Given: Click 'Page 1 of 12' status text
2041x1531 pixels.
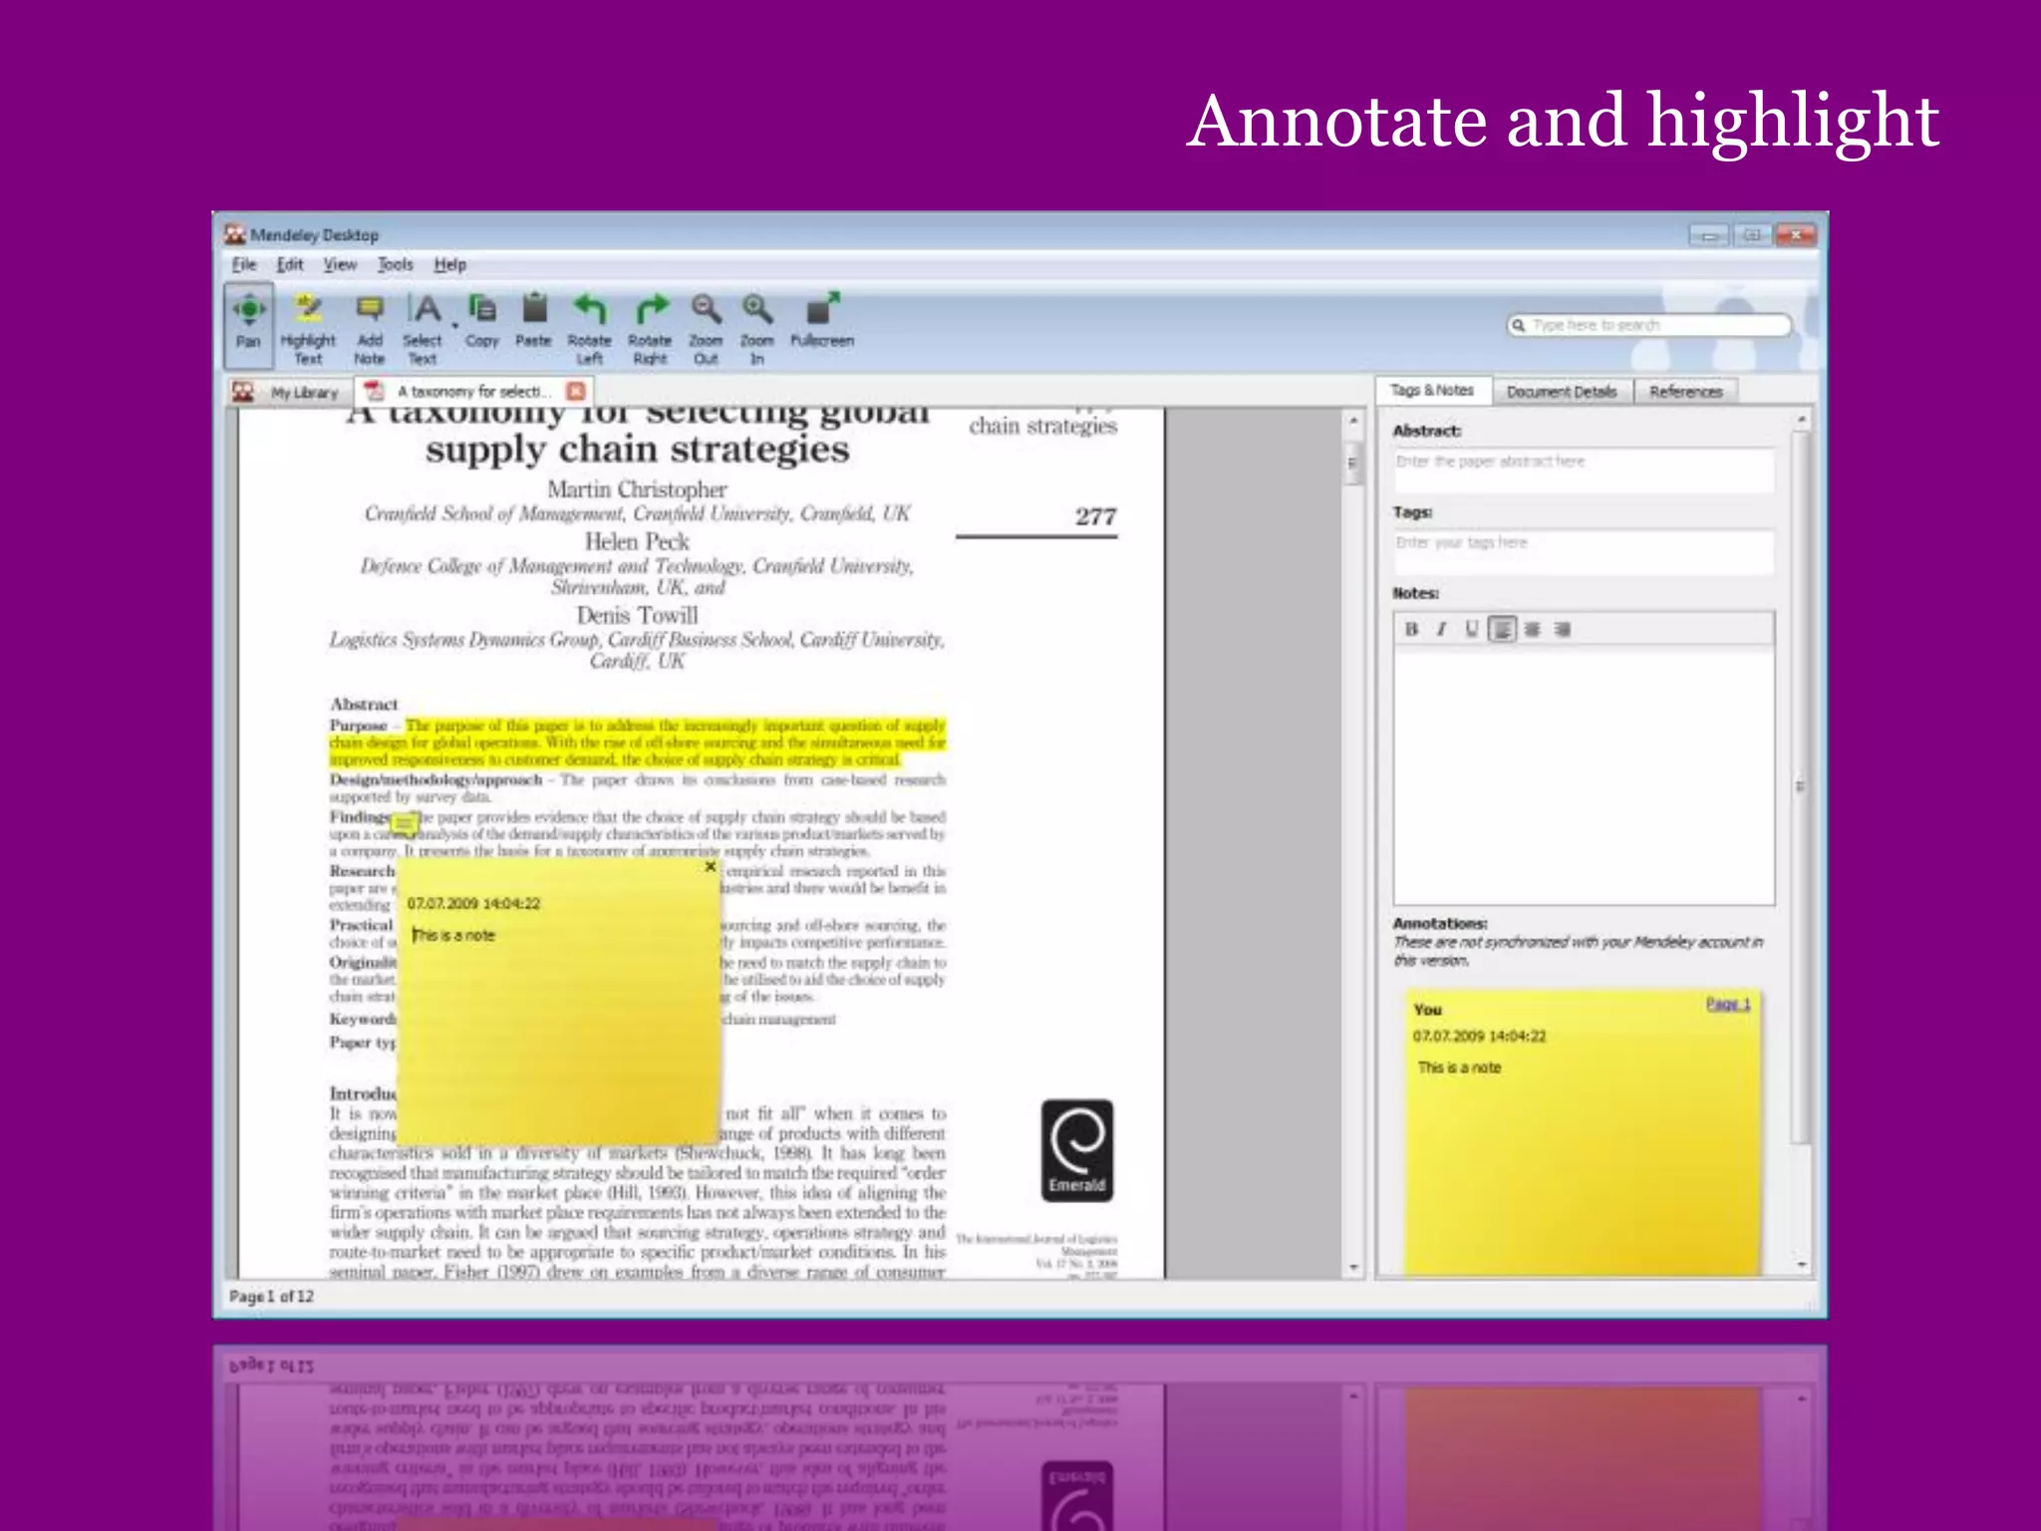Looking at the screenshot, I should point(271,1297).
